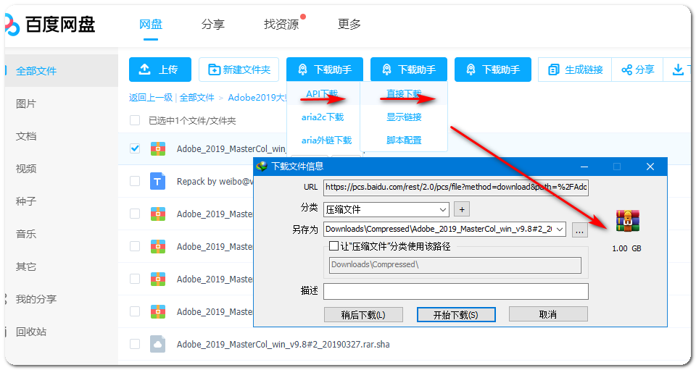Open 回收站 recycle bin in sidebar

point(31,332)
